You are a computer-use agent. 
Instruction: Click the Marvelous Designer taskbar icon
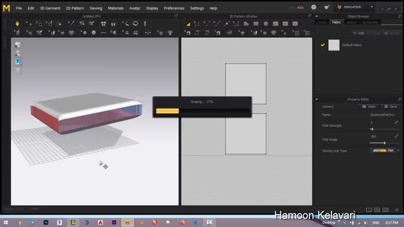[x=128, y=223]
